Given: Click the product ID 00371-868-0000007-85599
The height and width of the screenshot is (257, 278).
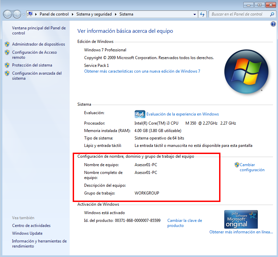Looking at the screenshot, I should tap(138, 221).
